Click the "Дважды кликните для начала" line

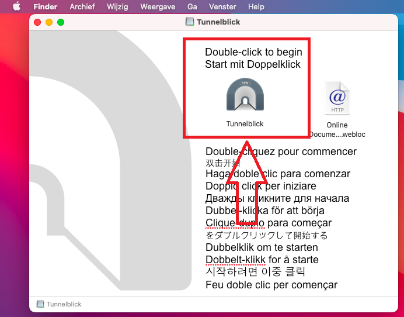click(277, 198)
